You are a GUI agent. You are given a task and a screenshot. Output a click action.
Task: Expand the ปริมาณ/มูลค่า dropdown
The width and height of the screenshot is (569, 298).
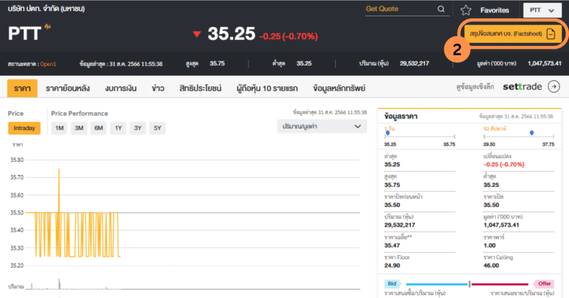pos(322,126)
